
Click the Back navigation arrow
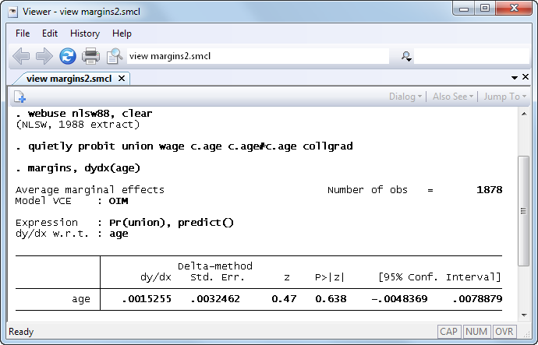(x=21, y=56)
